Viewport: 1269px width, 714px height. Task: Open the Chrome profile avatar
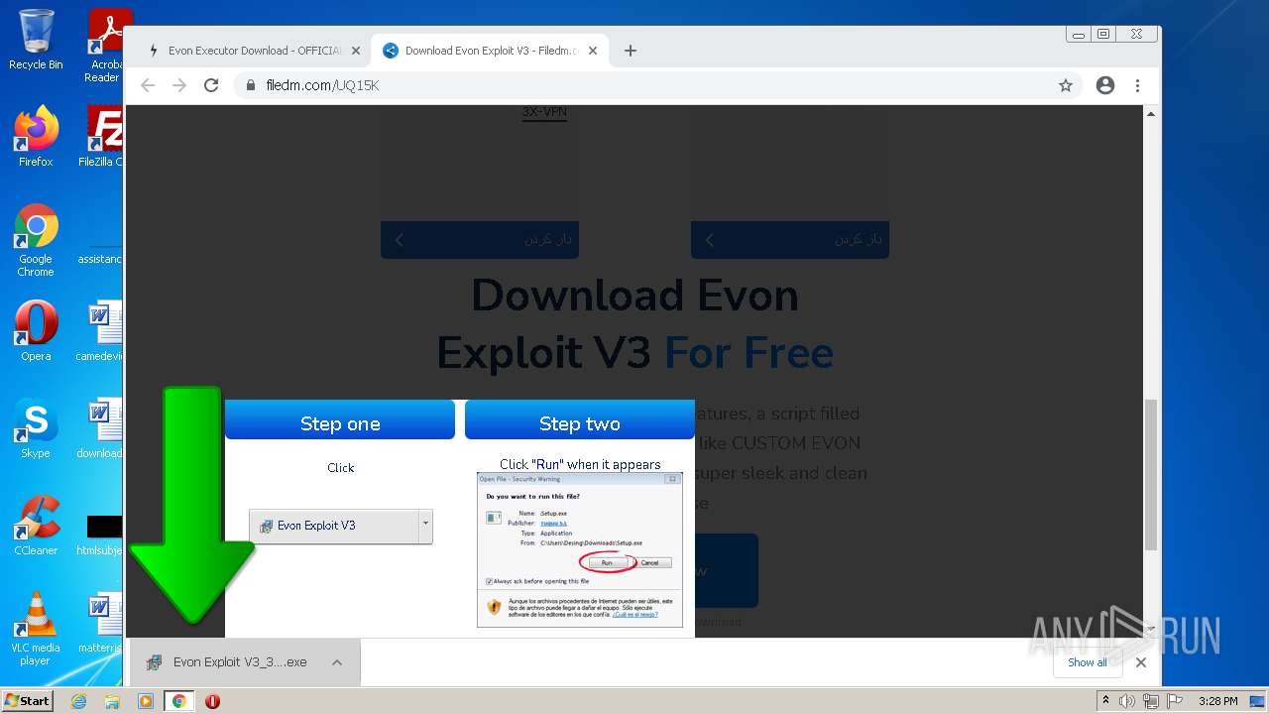[1105, 85]
